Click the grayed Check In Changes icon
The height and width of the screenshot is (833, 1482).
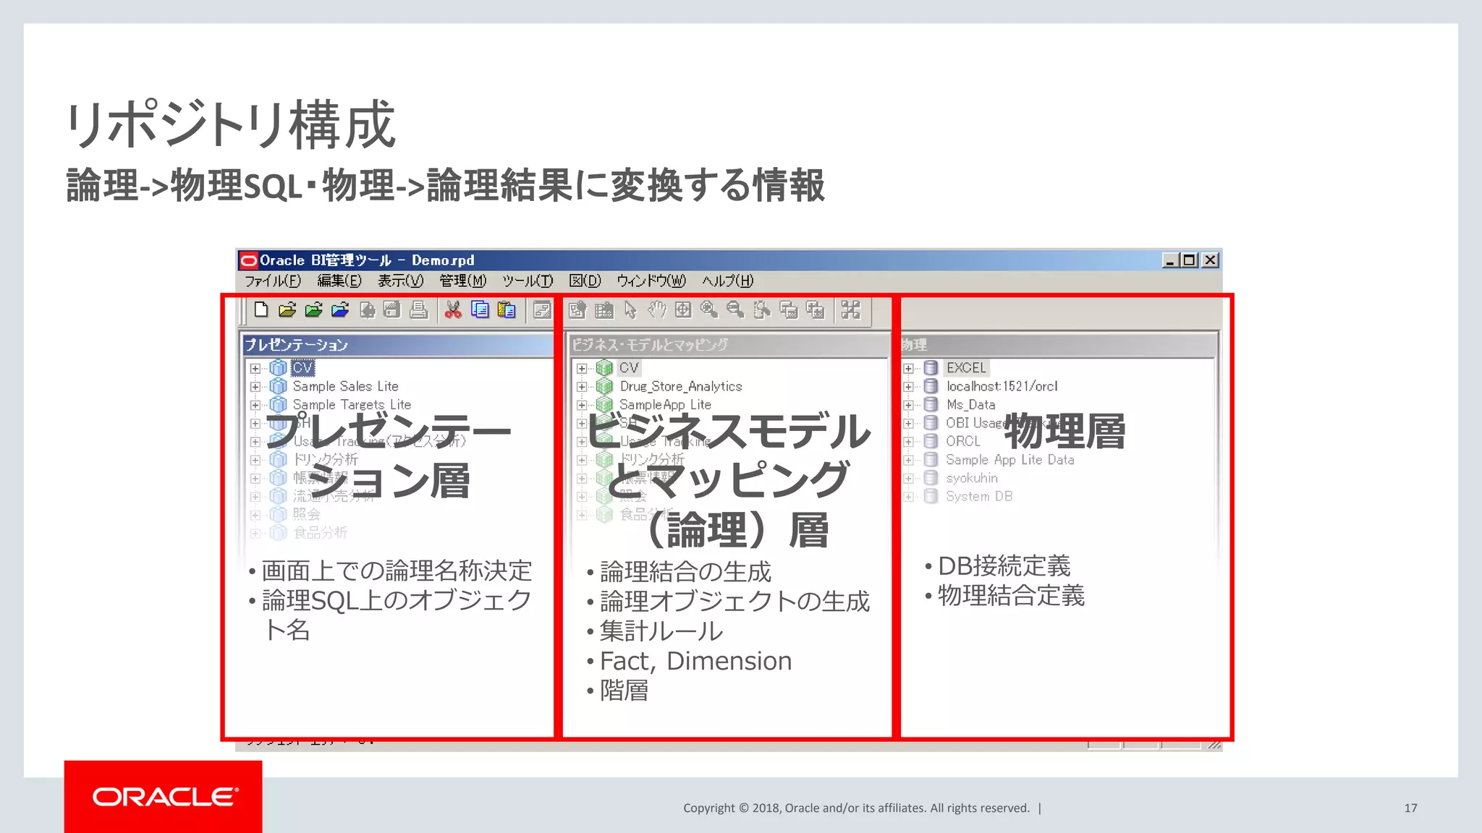(x=368, y=310)
